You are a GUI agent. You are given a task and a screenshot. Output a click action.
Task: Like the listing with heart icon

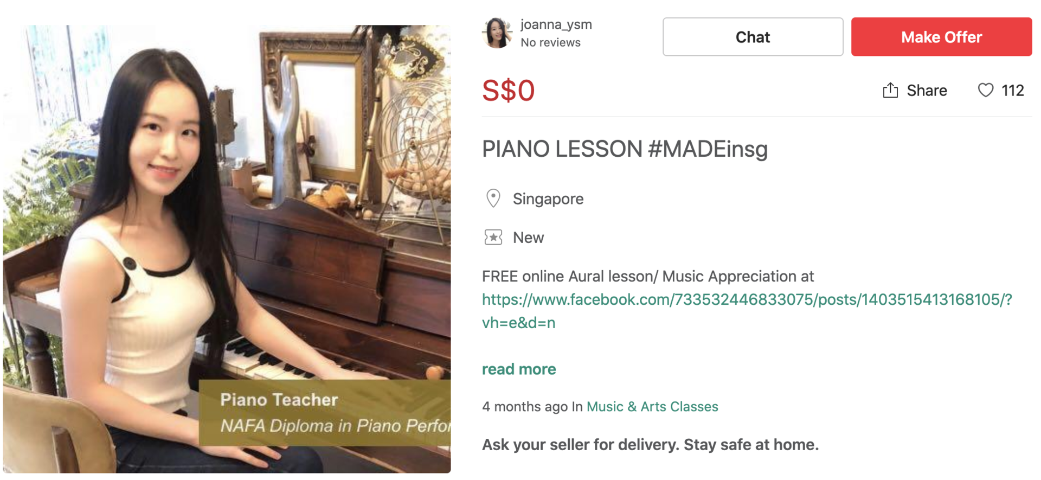coord(986,90)
